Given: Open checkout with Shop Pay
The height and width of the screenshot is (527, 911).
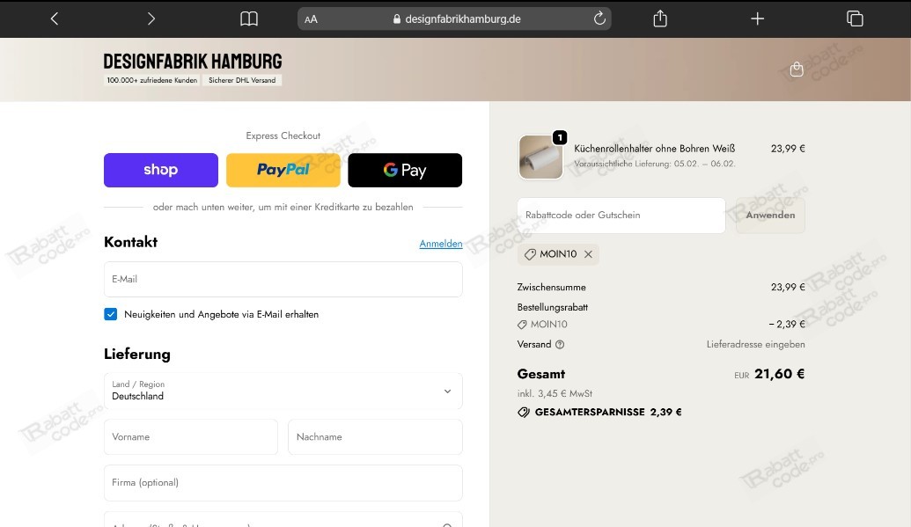Looking at the screenshot, I should click(160, 170).
